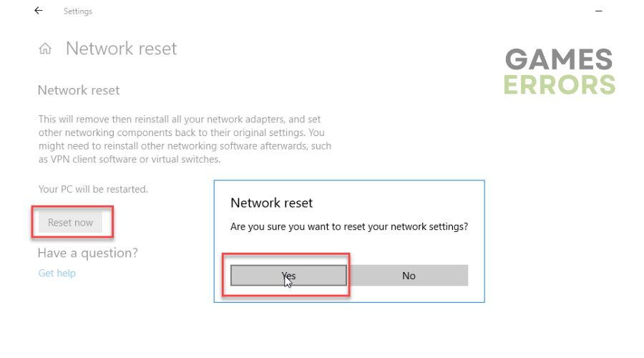The height and width of the screenshot is (358, 644).
Task: Click the empty title bar area of Settings
Action: click(x=322, y=11)
